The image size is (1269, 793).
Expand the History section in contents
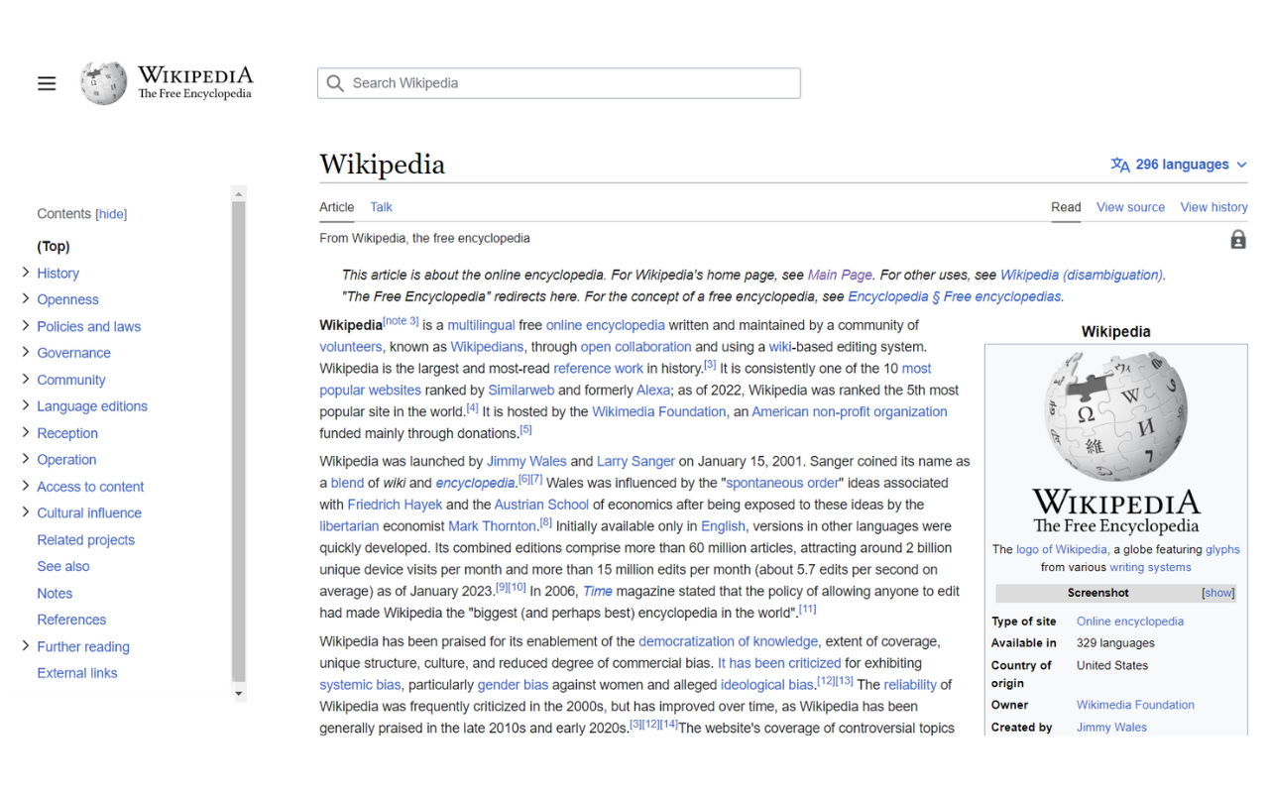click(26, 272)
